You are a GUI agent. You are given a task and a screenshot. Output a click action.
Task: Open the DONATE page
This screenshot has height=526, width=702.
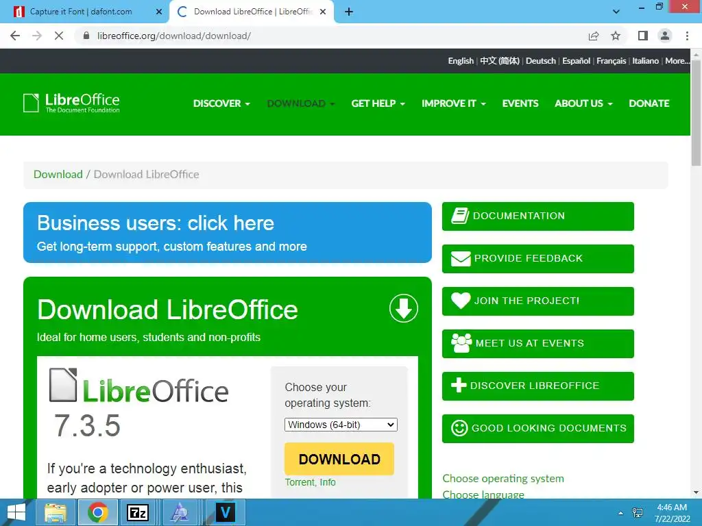[649, 103]
